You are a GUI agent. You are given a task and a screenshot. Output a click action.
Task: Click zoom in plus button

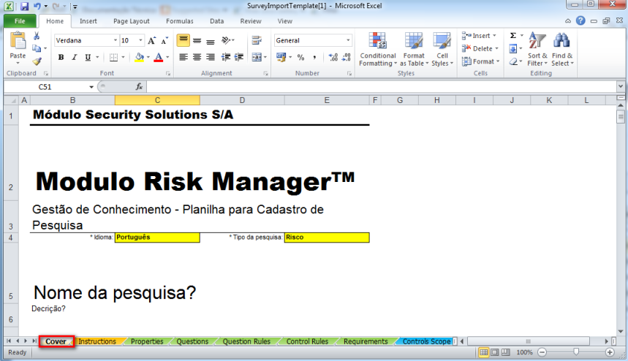tap(610, 352)
